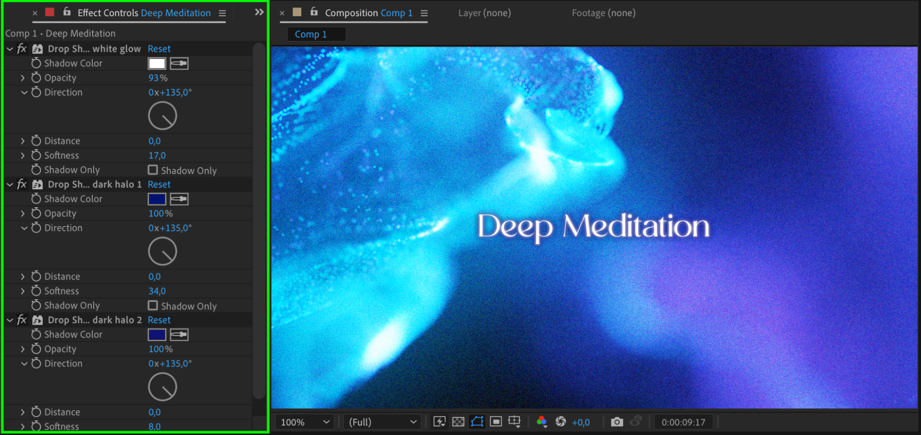Viewport: 921px width, 435px height.
Task: Click the effect icon beside Drop Sh... dark halo 1
Action: click(x=38, y=185)
